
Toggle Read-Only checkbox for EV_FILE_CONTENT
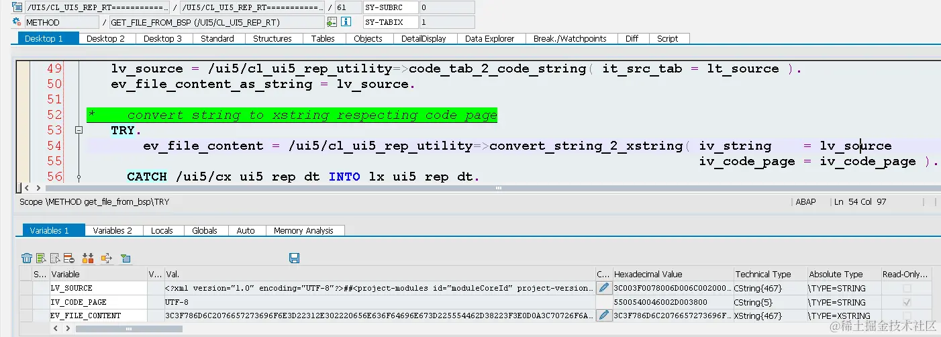pyautogui.click(x=907, y=315)
